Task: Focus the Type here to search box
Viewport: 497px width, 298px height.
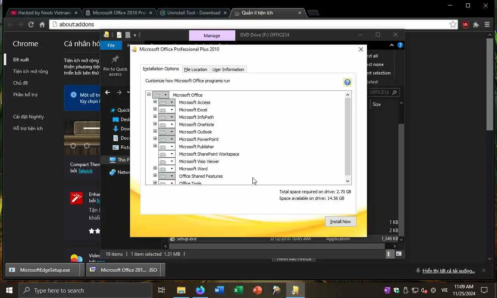Action: pos(85,290)
